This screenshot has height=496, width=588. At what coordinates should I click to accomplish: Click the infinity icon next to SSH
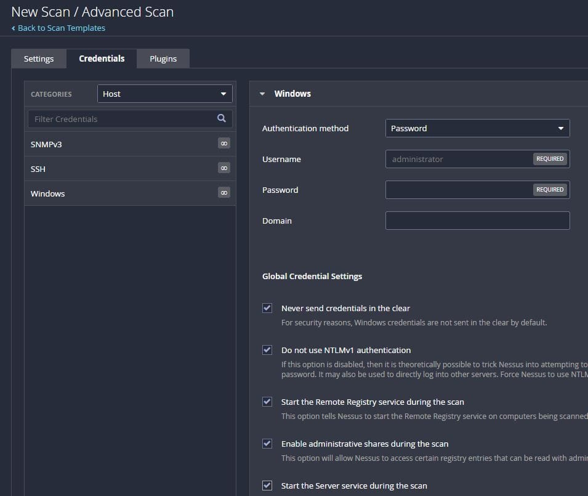click(x=224, y=168)
